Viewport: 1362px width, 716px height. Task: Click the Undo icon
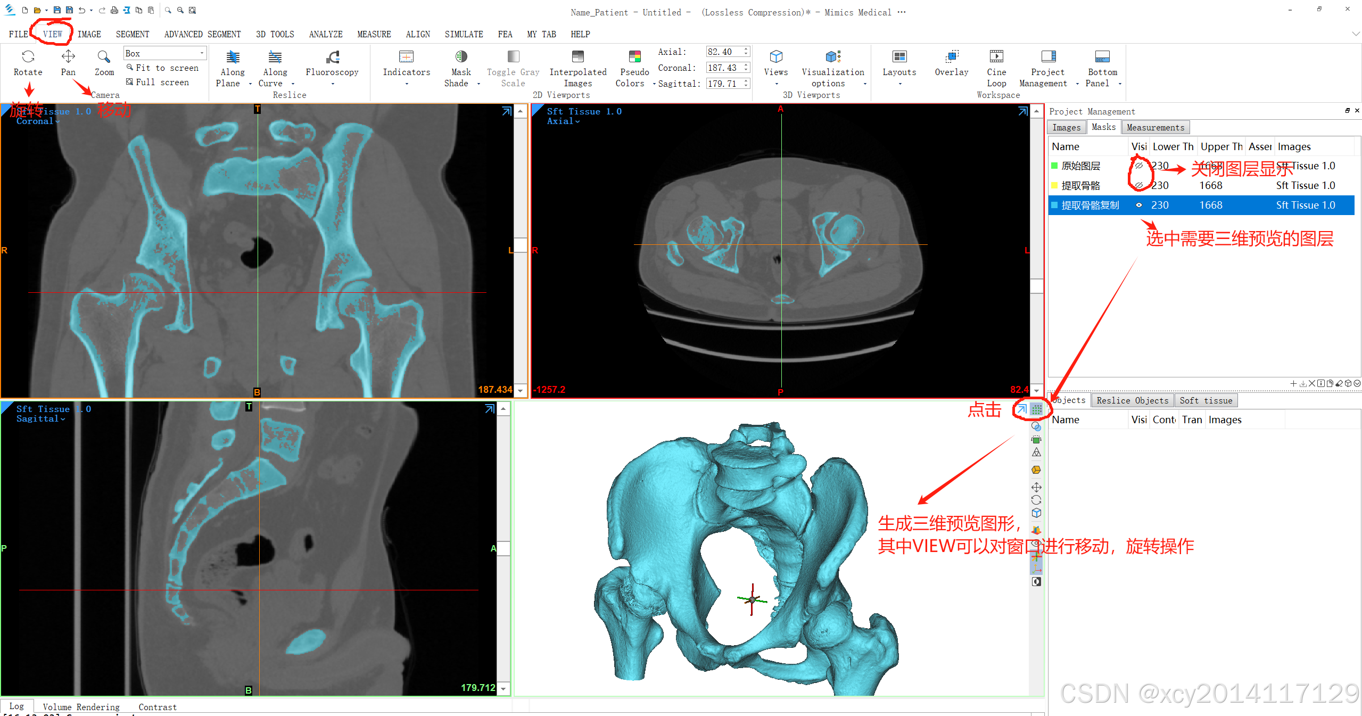(x=82, y=10)
